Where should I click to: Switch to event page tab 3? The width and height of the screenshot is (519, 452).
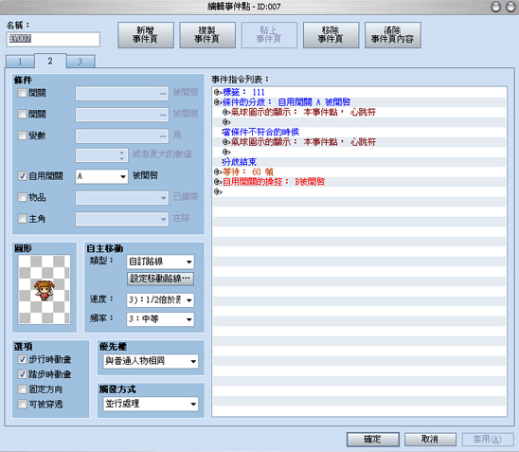[81, 62]
